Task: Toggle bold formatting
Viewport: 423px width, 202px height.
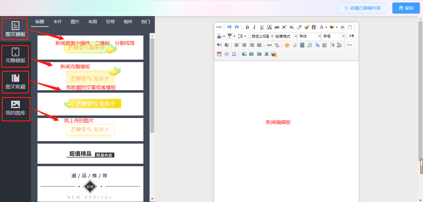Action: (x=247, y=27)
